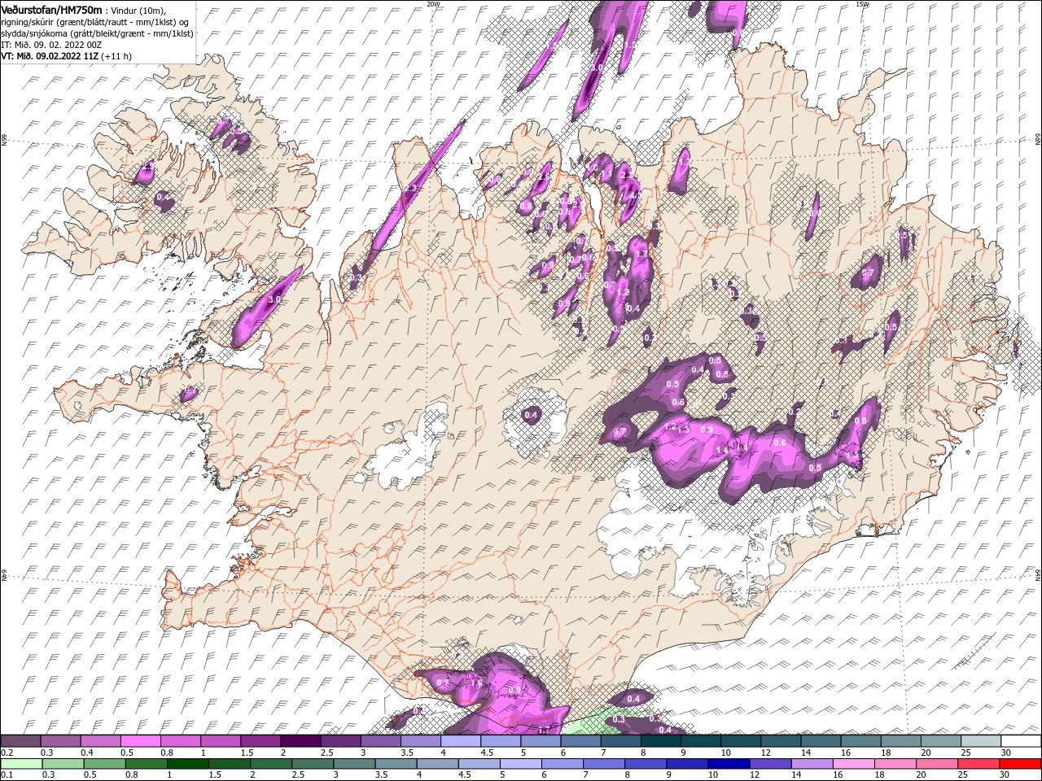Pick snow scale swatch between 1 and 1.5
The width and height of the screenshot is (1042, 781).
pyautogui.click(x=220, y=741)
